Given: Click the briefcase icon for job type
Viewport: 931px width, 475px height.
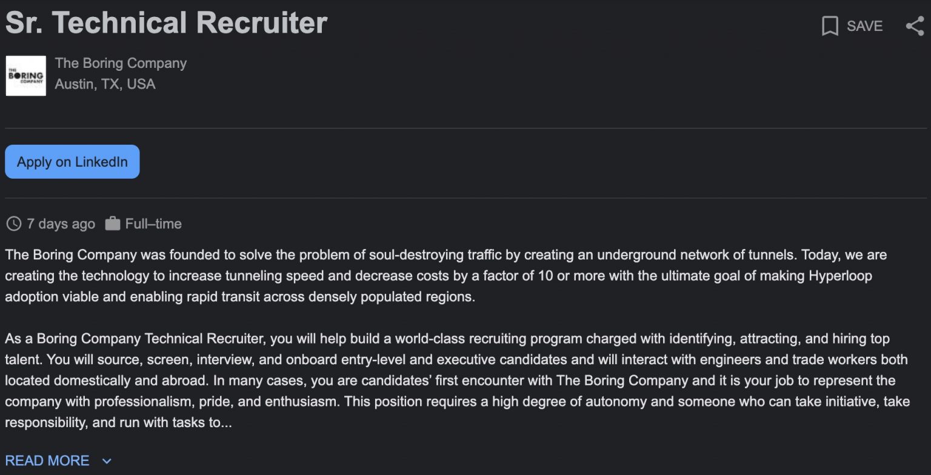Looking at the screenshot, I should [x=113, y=224].
